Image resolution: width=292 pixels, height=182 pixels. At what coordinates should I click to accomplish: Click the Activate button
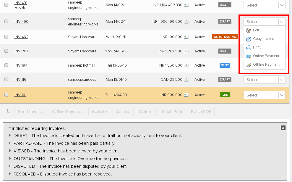coord(99,112)
